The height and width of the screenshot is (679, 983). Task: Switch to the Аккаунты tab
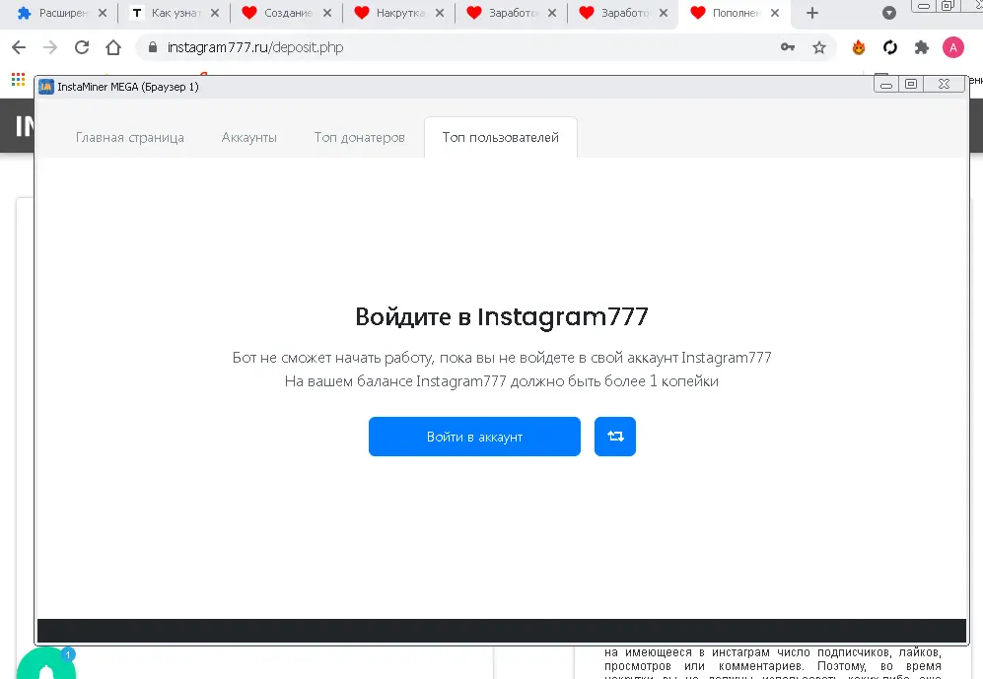pyautogui.click(x=248, y=137)
